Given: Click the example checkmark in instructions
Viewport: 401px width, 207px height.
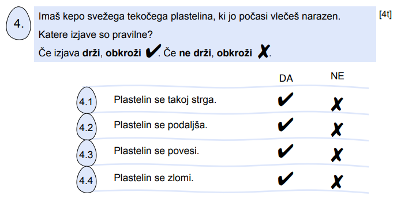Looking at the screenshot, I should pos(153,52).
